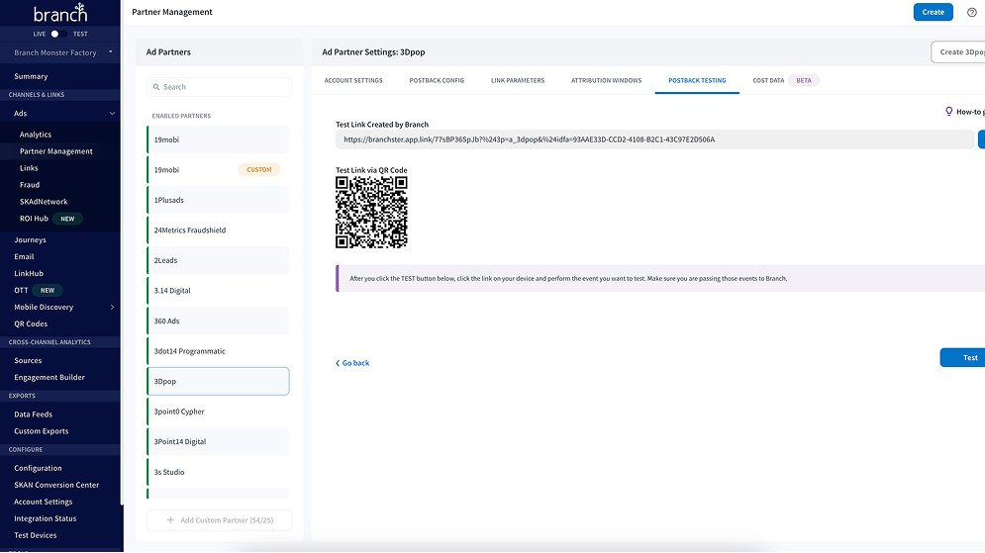The image size is (985, 553).
Task: Open LinkHub
Action: pos(29,274)
